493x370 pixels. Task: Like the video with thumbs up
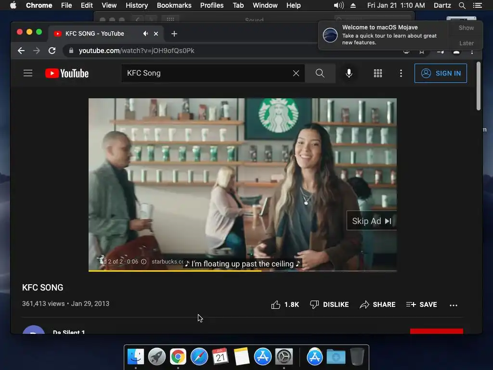(285, 304)
